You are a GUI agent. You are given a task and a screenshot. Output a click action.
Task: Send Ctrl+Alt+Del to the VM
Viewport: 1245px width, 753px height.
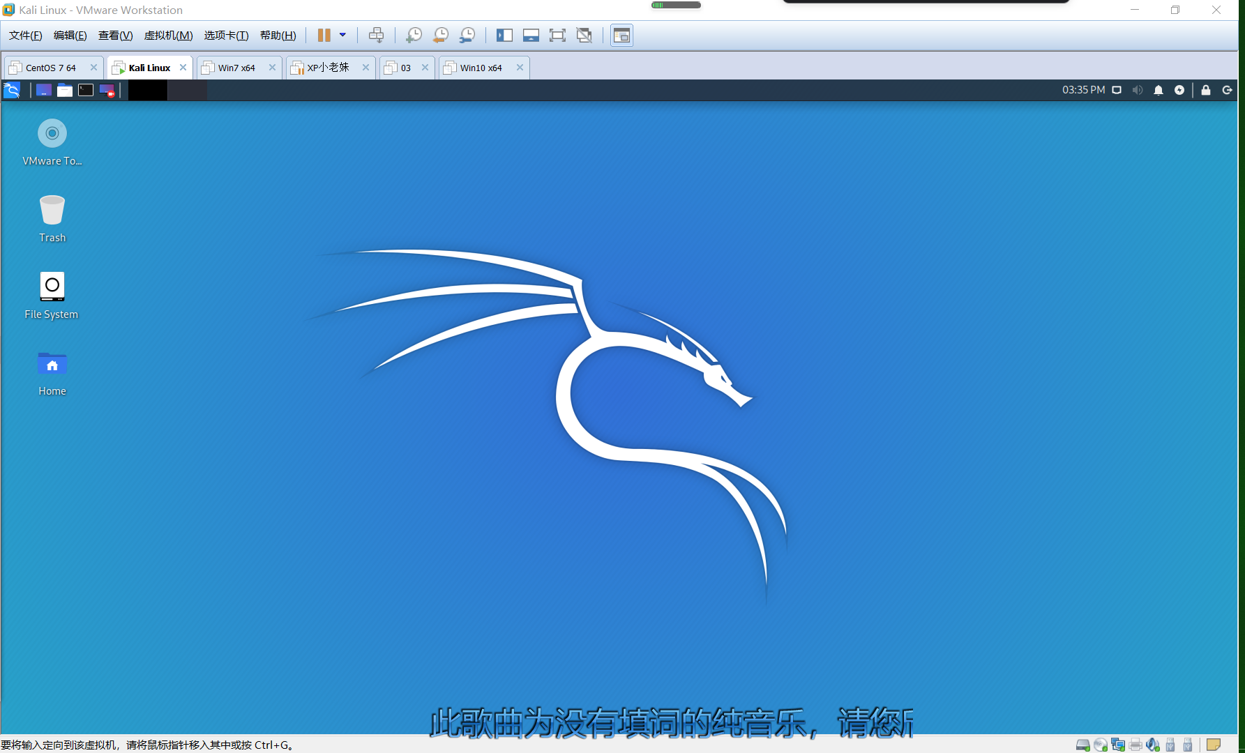[376, 35]
